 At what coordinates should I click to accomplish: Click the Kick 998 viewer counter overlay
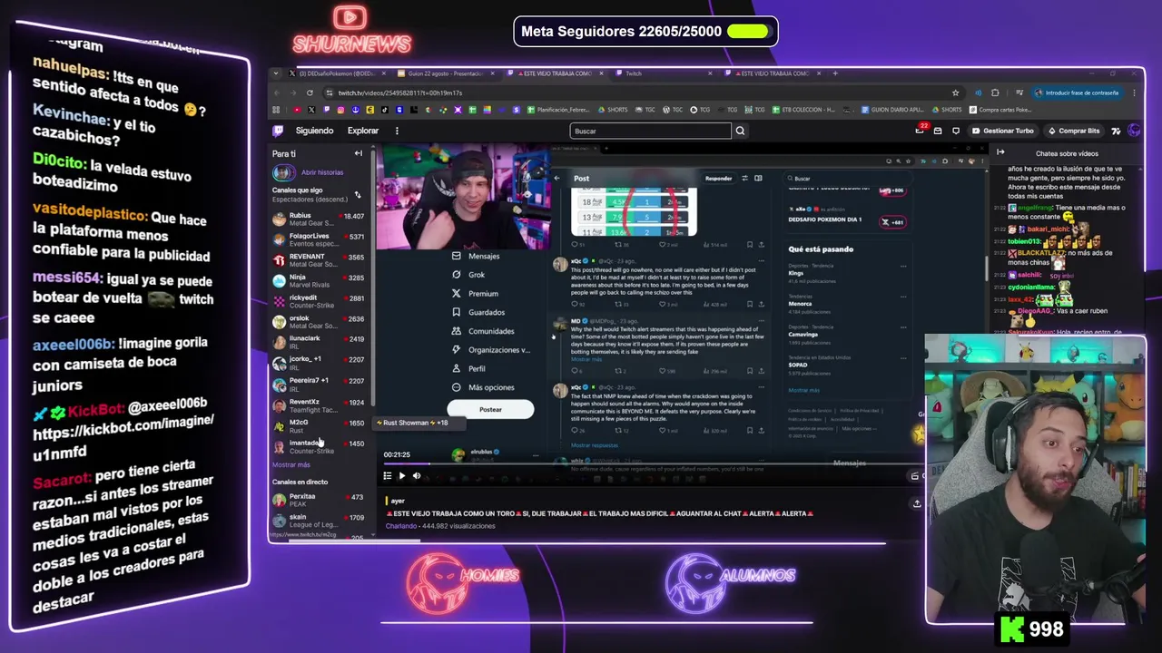pyautogui.click(x=1032, y=629)
